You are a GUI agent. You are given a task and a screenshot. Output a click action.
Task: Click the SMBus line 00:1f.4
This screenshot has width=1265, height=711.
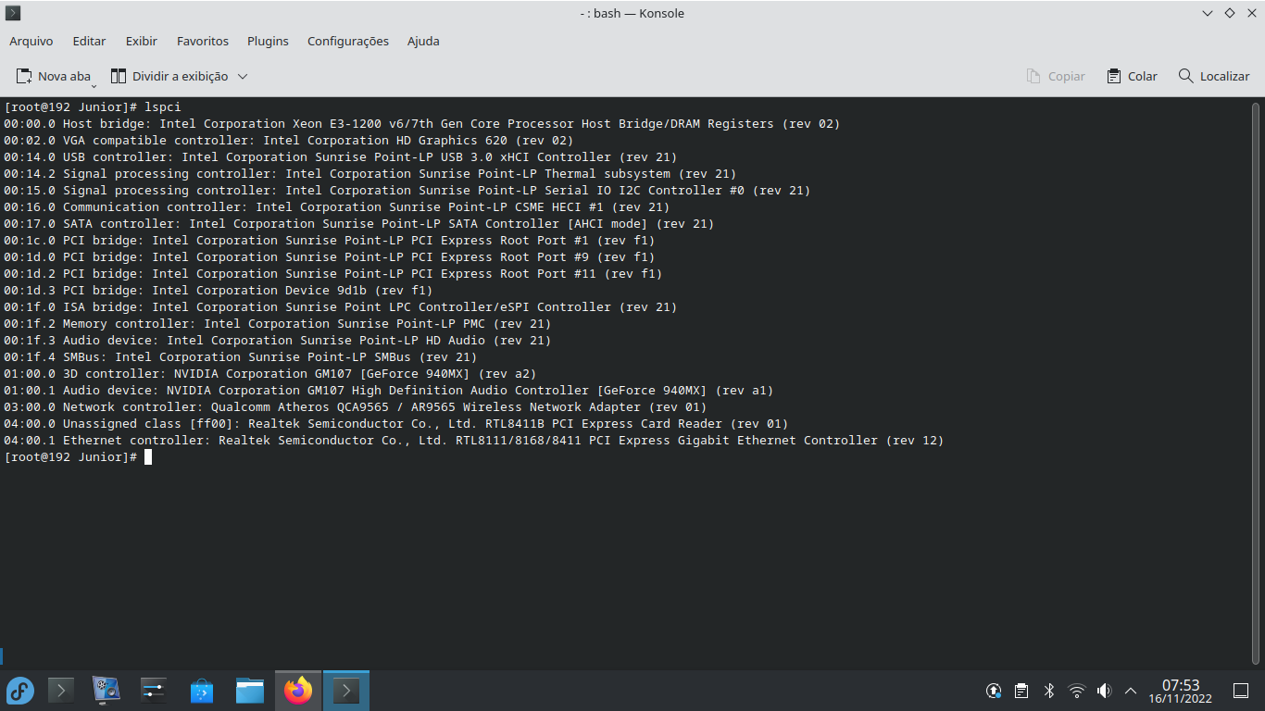tap(241, 357)
